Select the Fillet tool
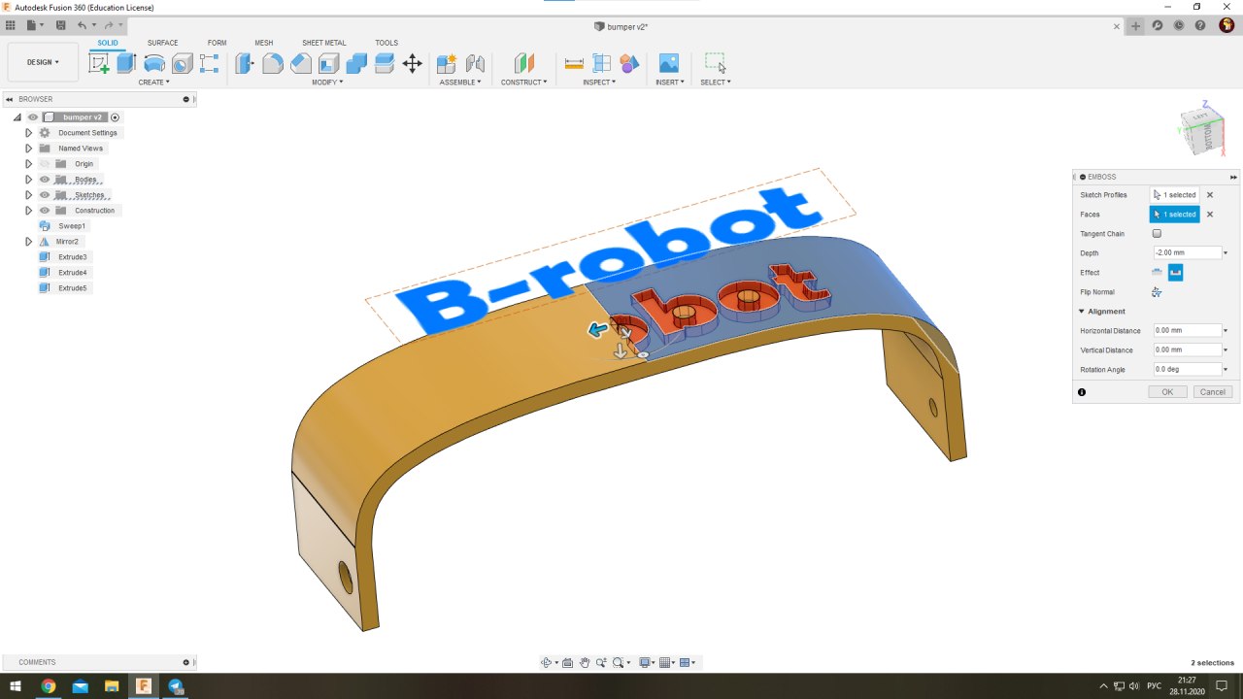 [x=273, y=64]
